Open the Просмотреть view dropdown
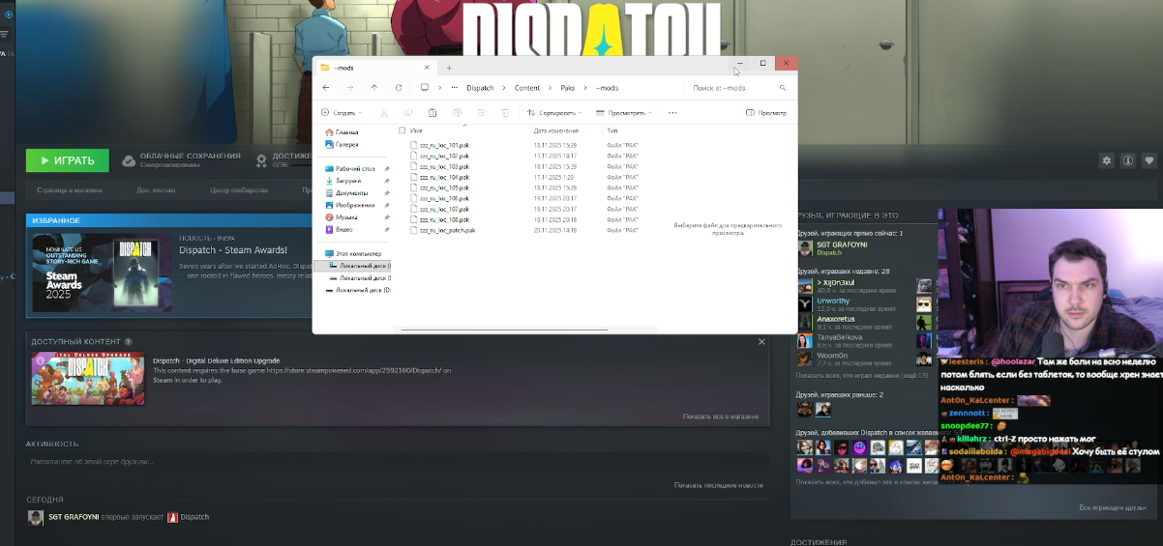This screenshot has width=1163, height=546. pyautogui.click(x=624, y=113)
